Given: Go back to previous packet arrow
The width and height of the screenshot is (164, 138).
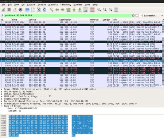Looking at the screenshot, I should click(57, 10).
